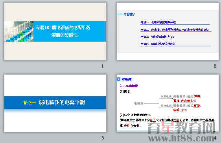Click the slide number 3 label
This screenshot has width=221, height=143.
(x=103, y=138)
